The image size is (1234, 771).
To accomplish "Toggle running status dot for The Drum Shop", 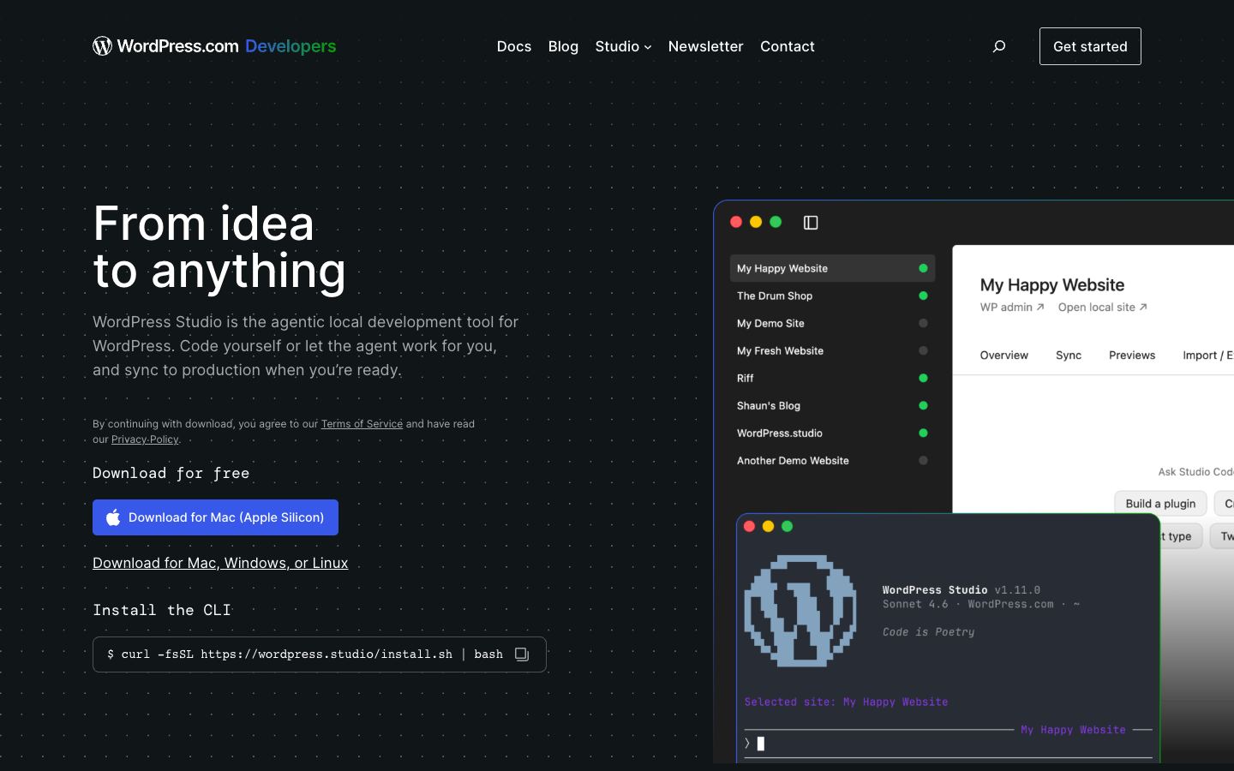I will [923, 296].
